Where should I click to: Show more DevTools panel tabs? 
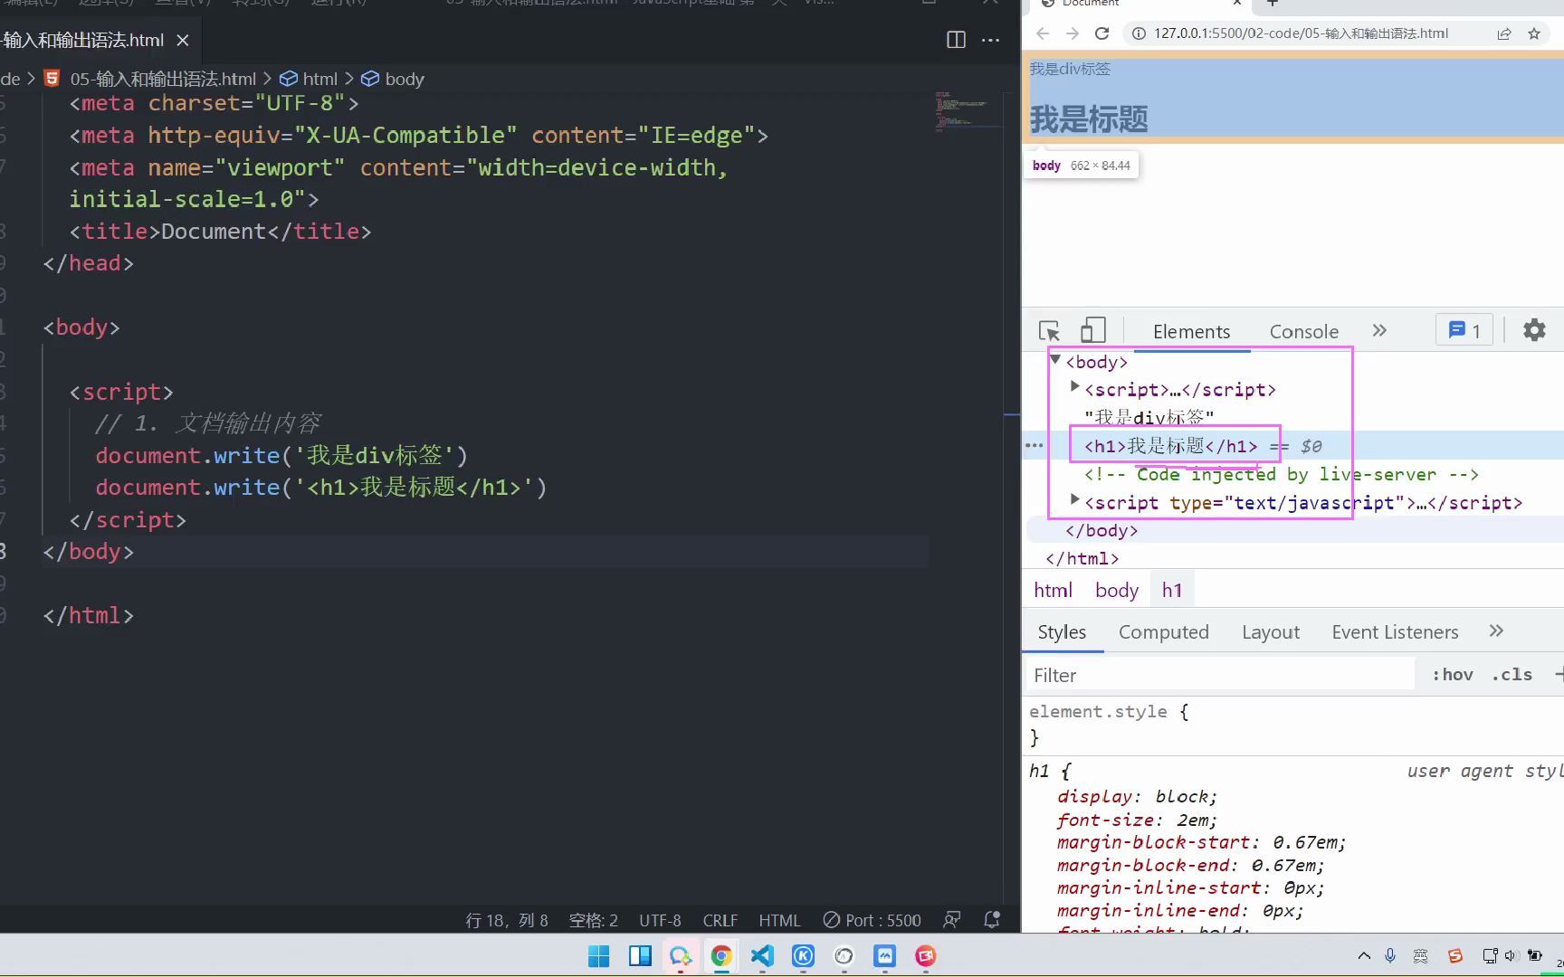pyautogui.click(x=1379, y=330)
